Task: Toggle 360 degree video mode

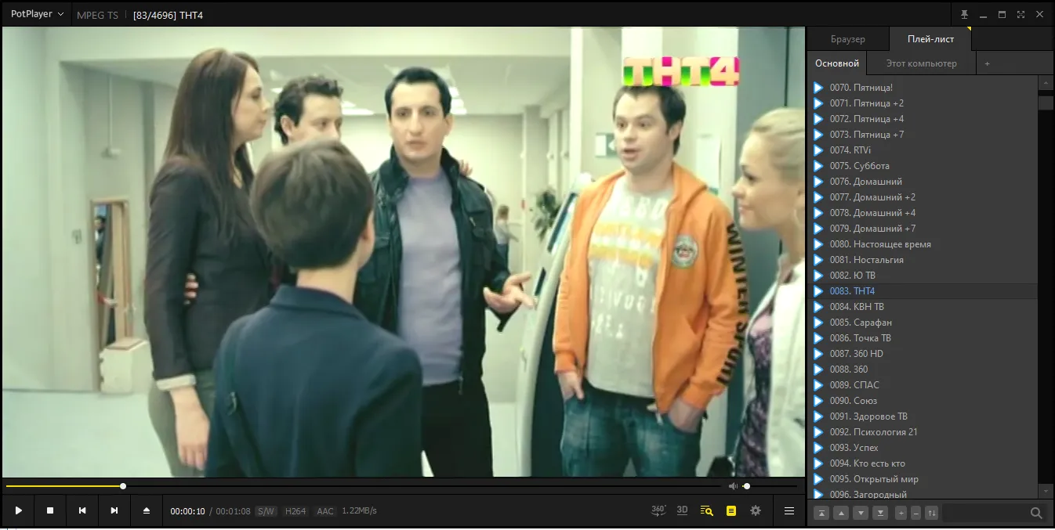Action: point(658,510)
